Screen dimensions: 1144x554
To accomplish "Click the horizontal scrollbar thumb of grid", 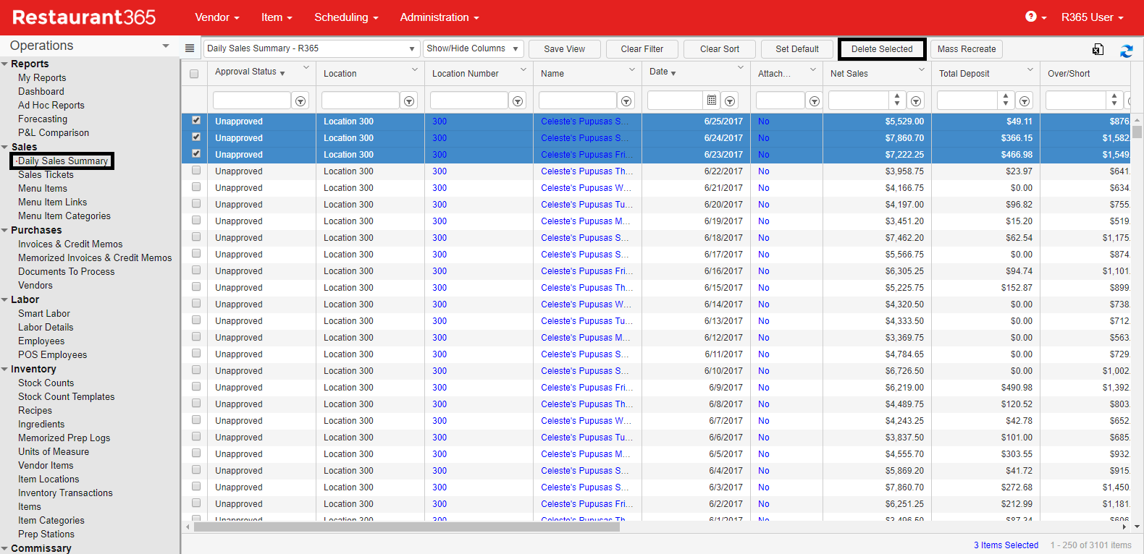I will (x=407, y=527).
